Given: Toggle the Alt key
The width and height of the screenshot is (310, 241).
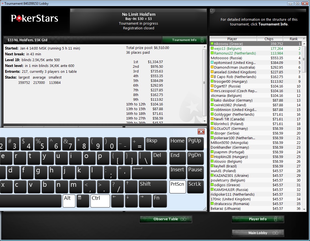Looking at the screenshot, I should [69, 201].
